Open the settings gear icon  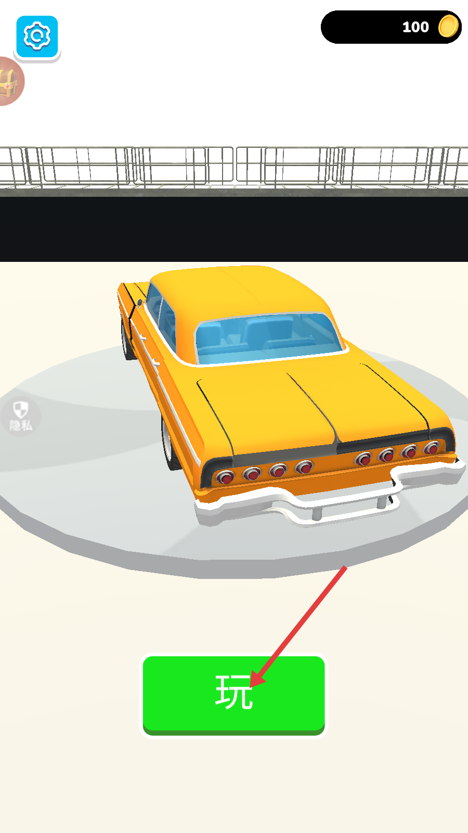[x=37, y=36]
